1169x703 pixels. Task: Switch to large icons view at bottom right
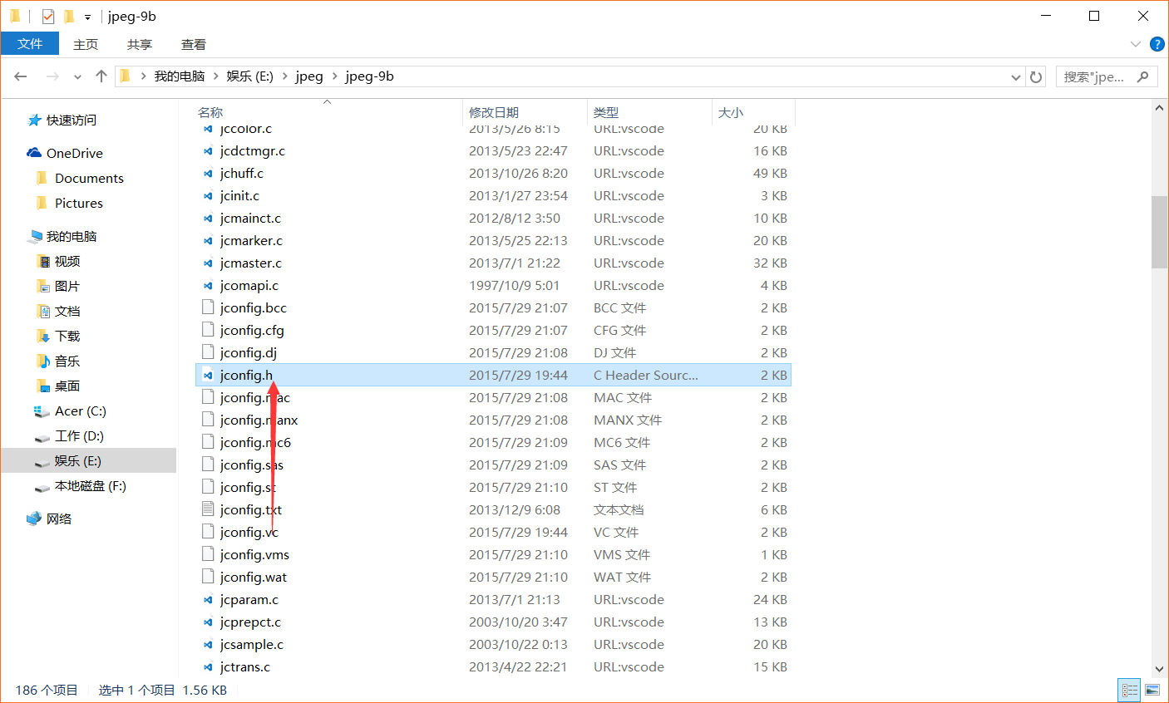point(1152,690)
